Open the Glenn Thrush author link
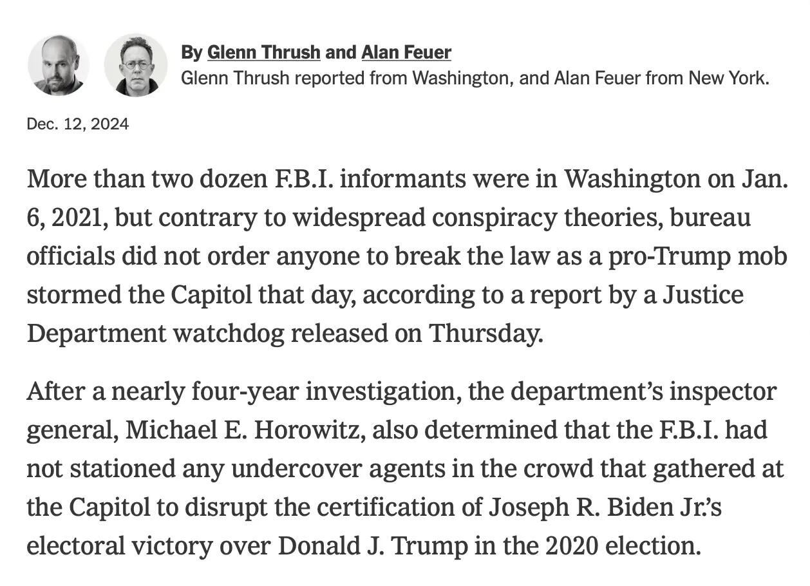Screen dimensions: 810x586 pos(263,52)
